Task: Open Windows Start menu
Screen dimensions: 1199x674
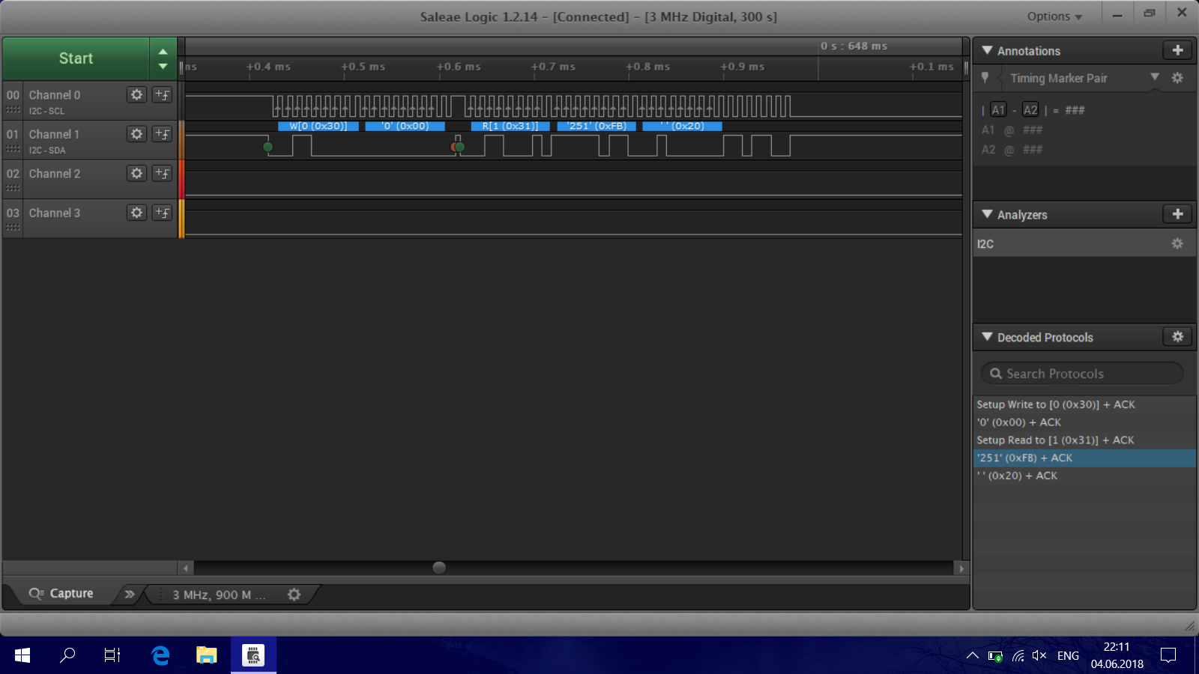Action: [22, 655]
